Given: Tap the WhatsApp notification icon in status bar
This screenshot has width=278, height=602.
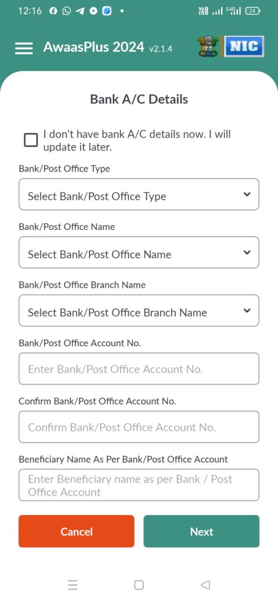Looking at the screenshot, I should (x=67, y=11).
